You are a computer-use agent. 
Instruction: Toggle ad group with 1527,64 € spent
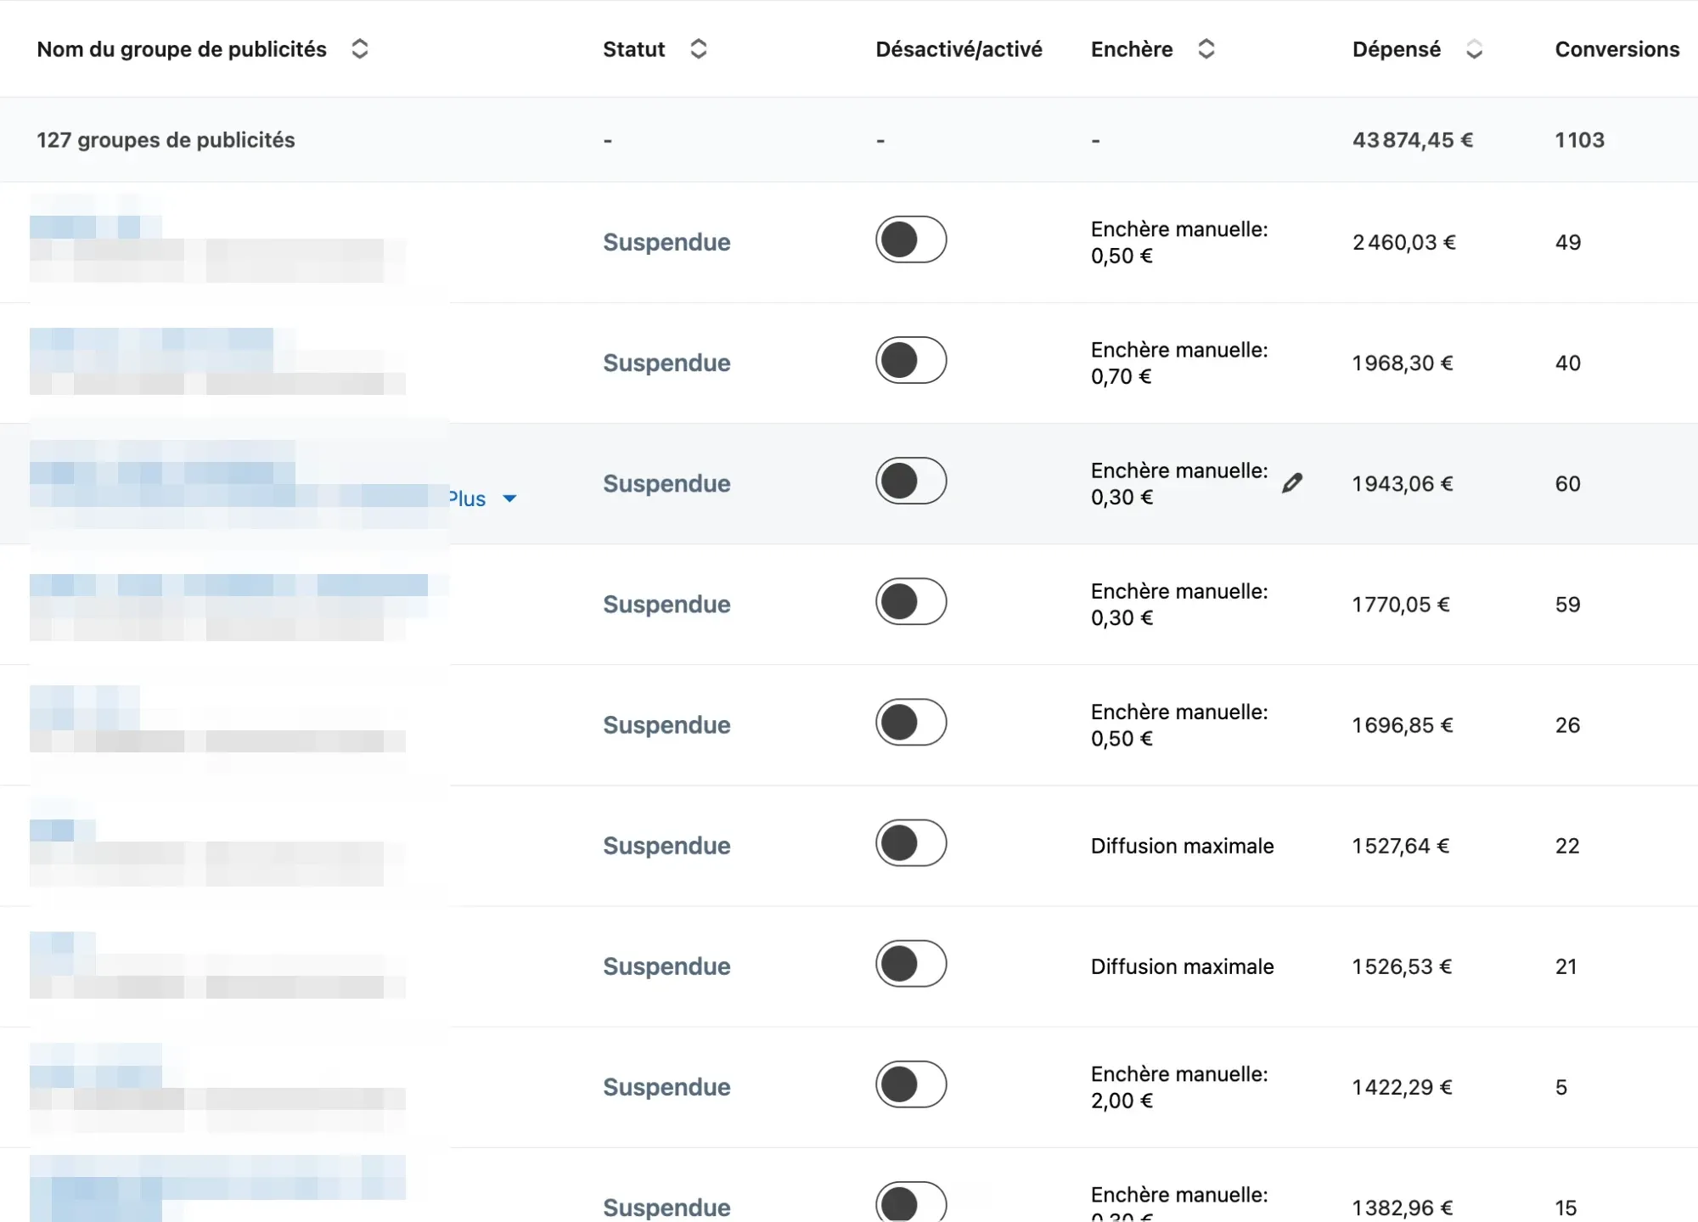click(911, 842)
